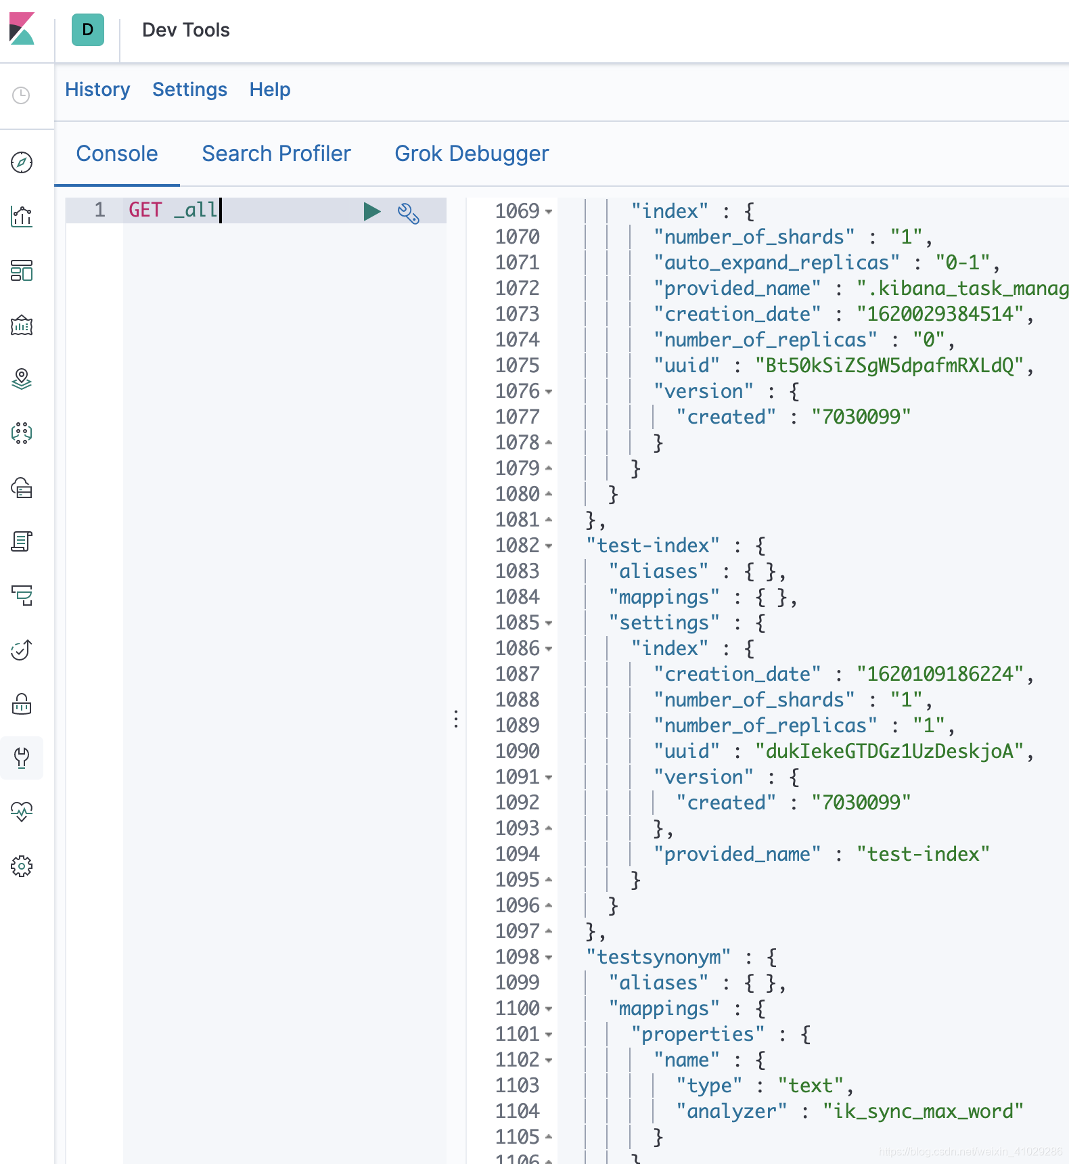Open the request wrench options menu
Image resolution: width=1069 pixels, height=1164 pixels.
tap(408, 213)
